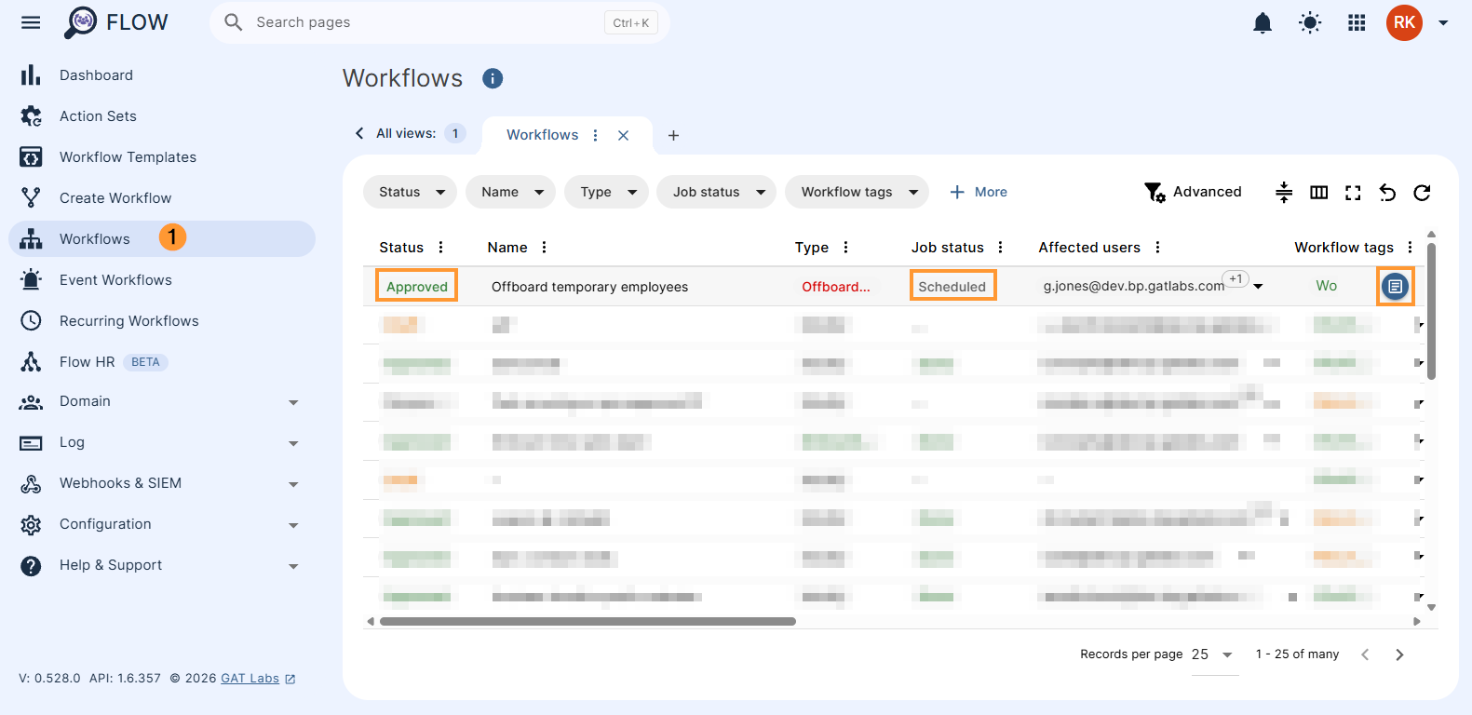1472x715 pixels.
Task: Refresh the workflows table
Action: [1422, 192]
